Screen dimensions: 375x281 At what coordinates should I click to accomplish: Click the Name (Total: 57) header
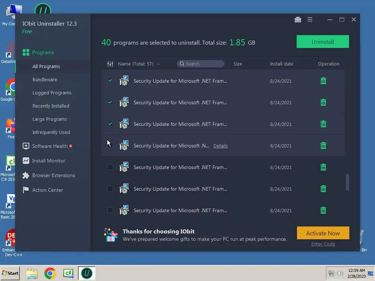(x=135, y=64)
